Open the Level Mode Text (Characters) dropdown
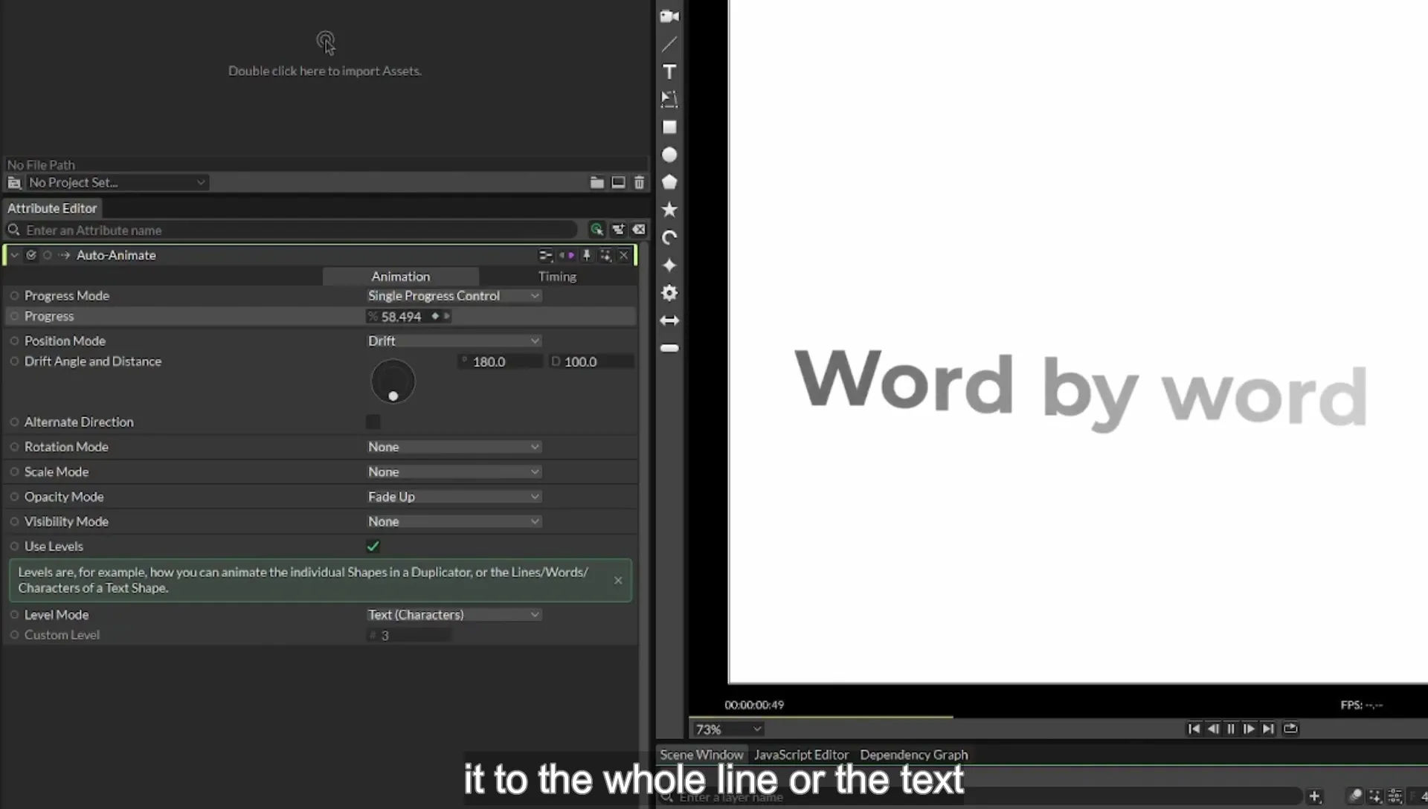This screenshot has height=809, width=1428. pos(454,615)
